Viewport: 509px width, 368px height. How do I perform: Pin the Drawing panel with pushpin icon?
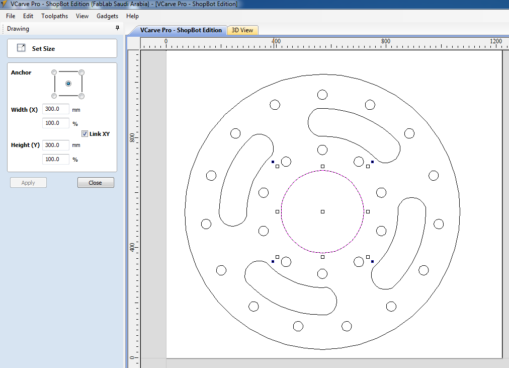[x=117, y=28]
